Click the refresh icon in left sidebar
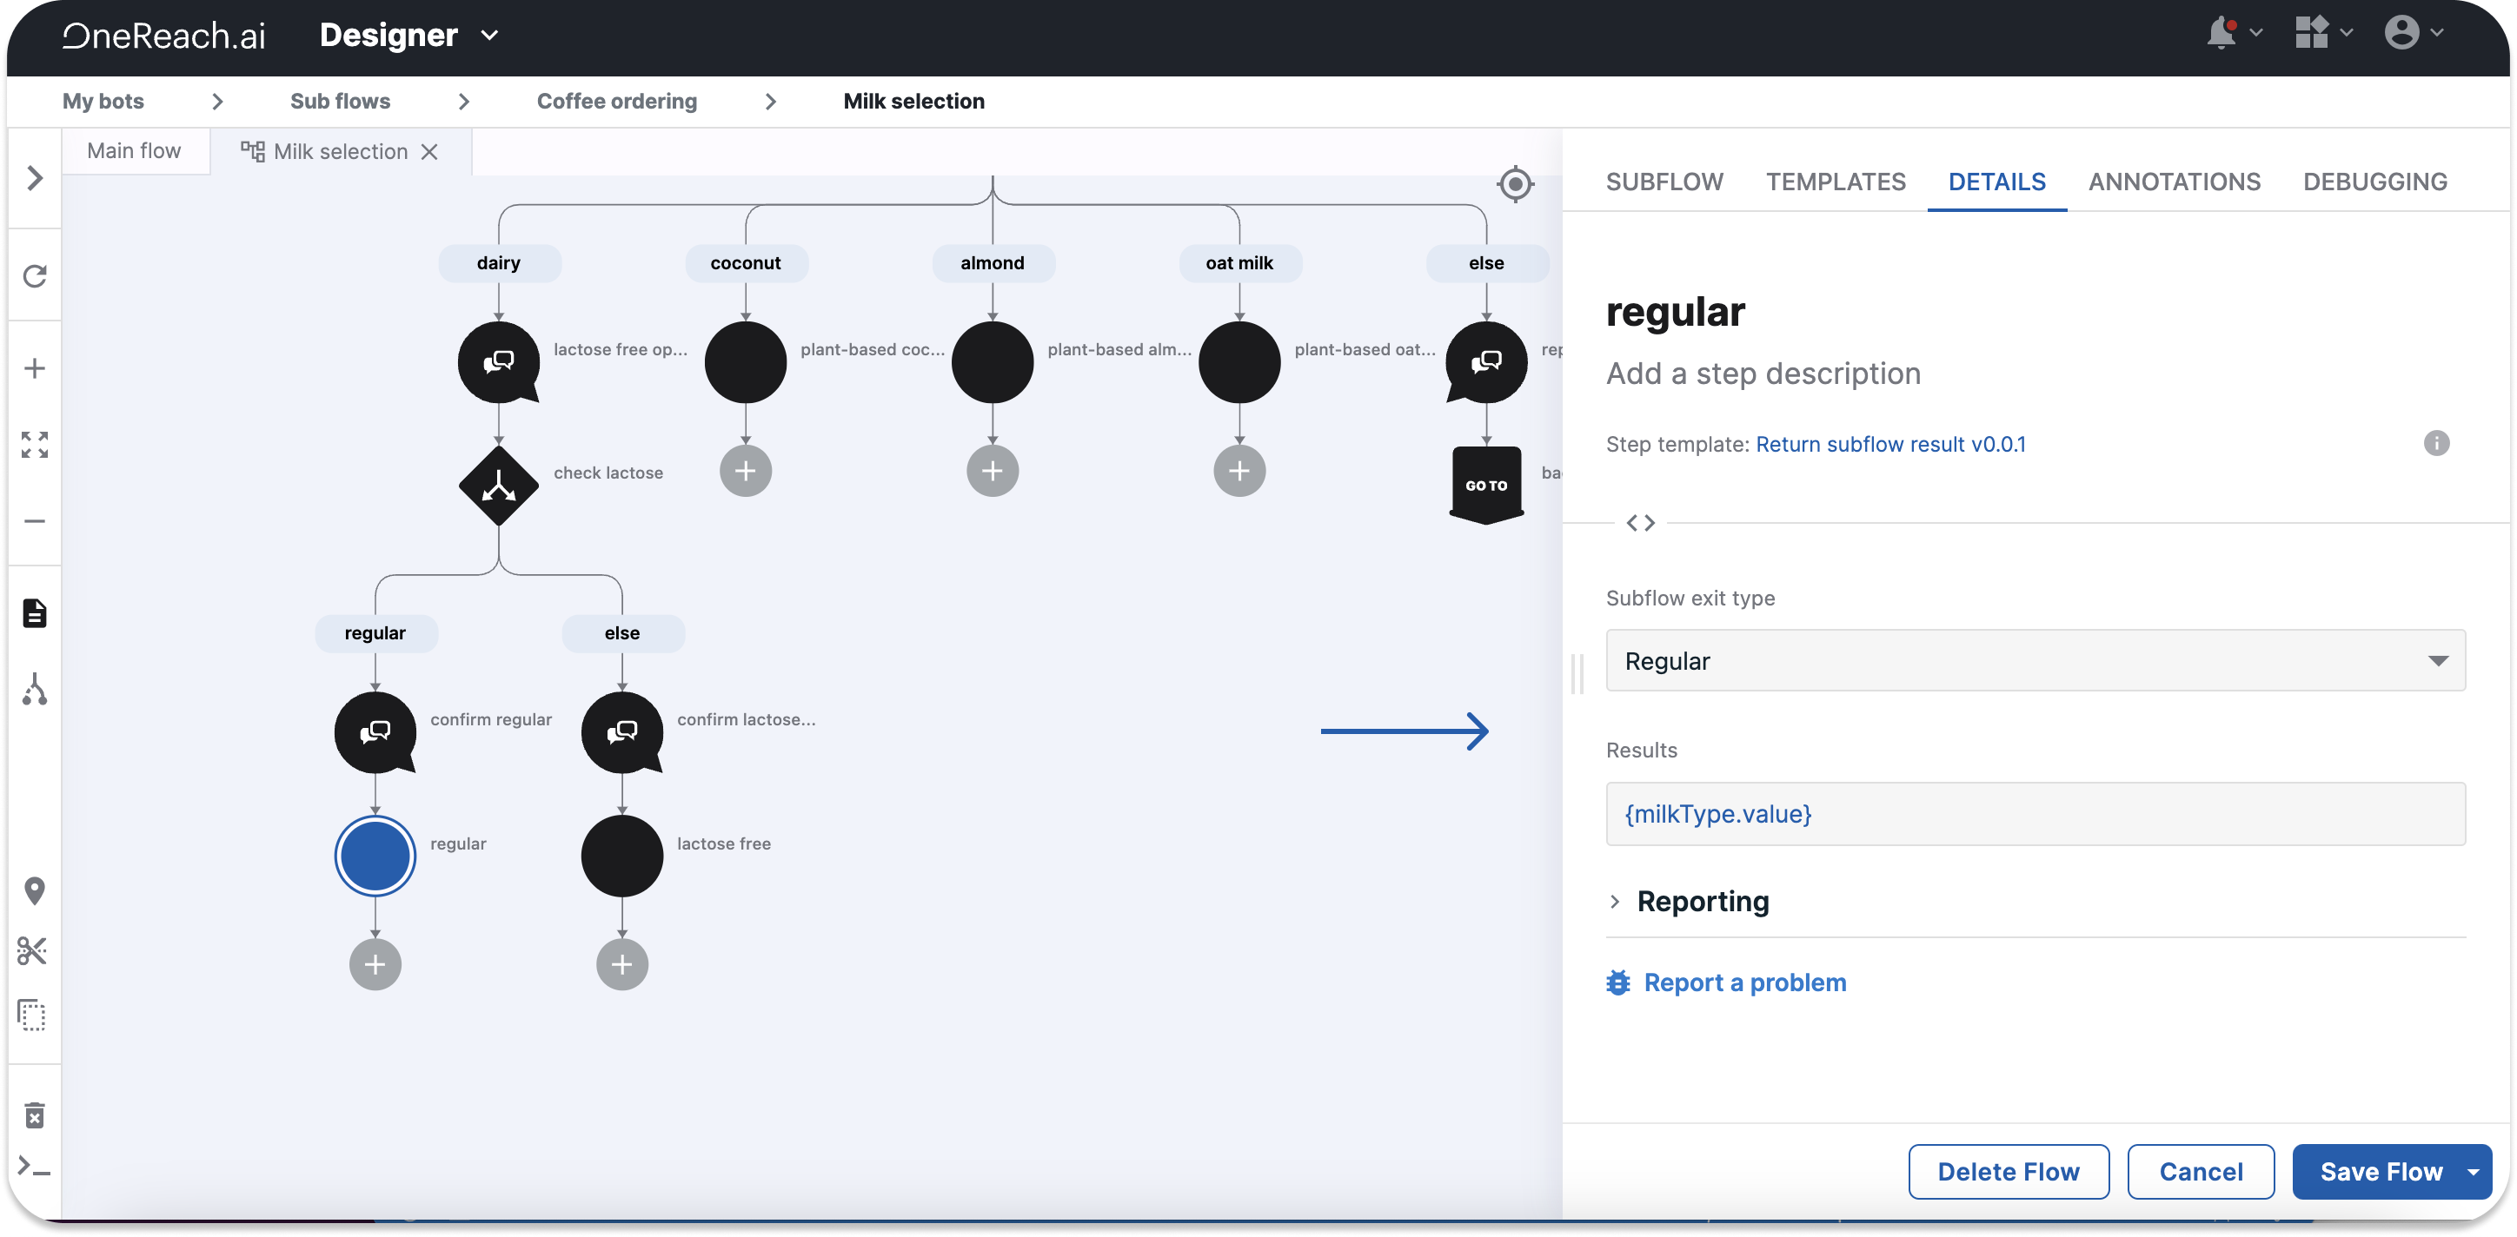This screenshot has width=2517, height=1237. pyautogui.click(x=35, y=276)
